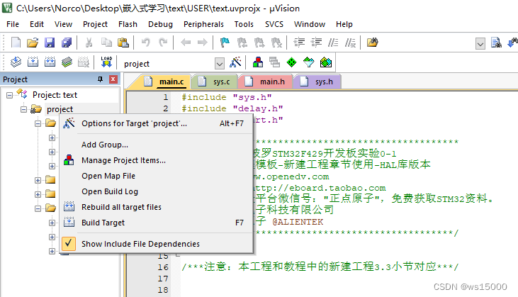518x297 pixels.
Task: Indent selected lines icon
Action: (299, 43)
